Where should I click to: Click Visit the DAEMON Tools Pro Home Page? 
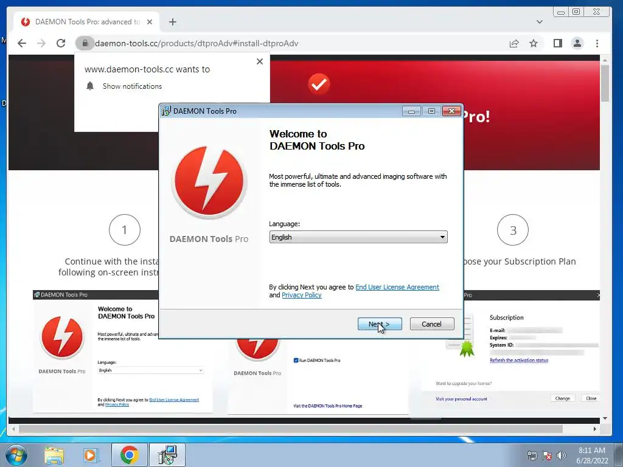[328, 406]
